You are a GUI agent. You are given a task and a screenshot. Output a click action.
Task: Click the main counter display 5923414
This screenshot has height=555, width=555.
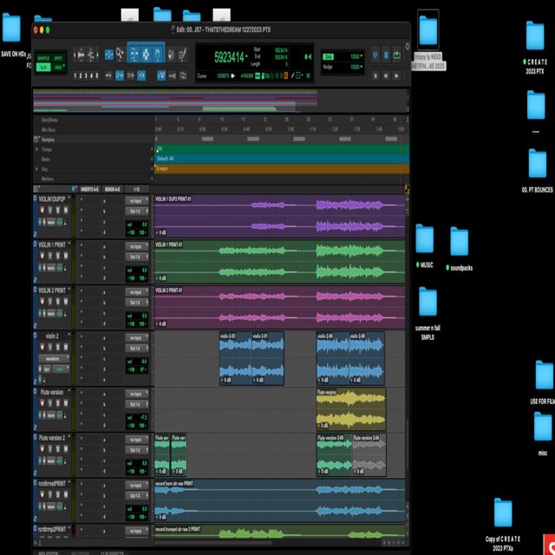tap(229, 57)
